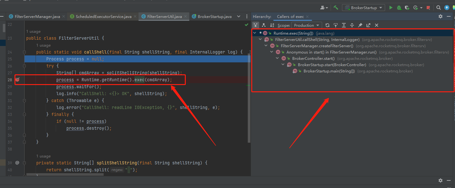The image size is (455, 188).
Task: Stop the running process with the red square
Action: pyautogui.click(x=428, y=8)
